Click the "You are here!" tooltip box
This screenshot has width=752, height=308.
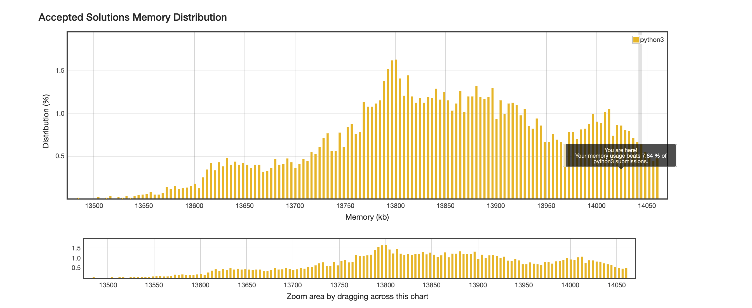[x=620, y=155]
